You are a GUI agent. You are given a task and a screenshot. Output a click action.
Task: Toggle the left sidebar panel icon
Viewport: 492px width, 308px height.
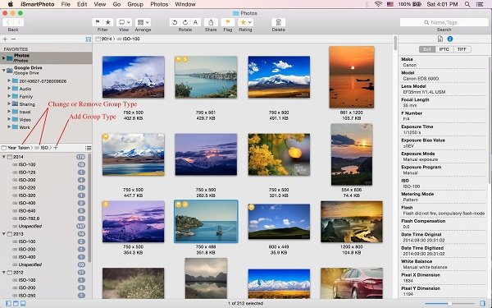(x=8, y=304)
